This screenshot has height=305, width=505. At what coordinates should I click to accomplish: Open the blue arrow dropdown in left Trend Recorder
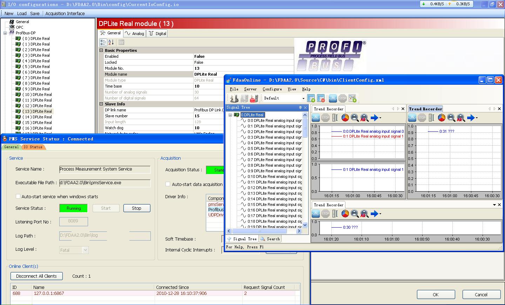coord(380,118)
